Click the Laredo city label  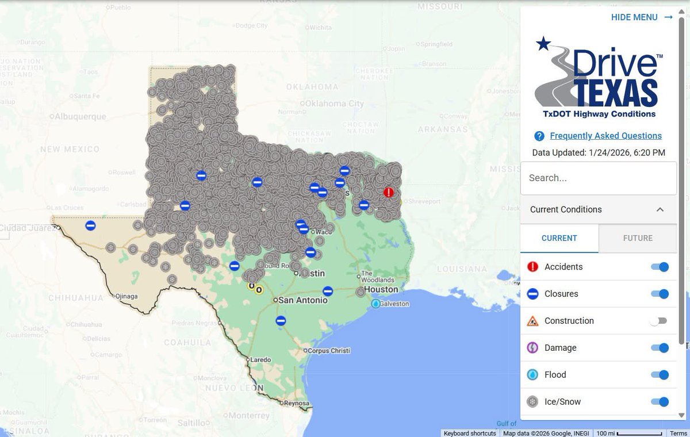click(260, 359)
